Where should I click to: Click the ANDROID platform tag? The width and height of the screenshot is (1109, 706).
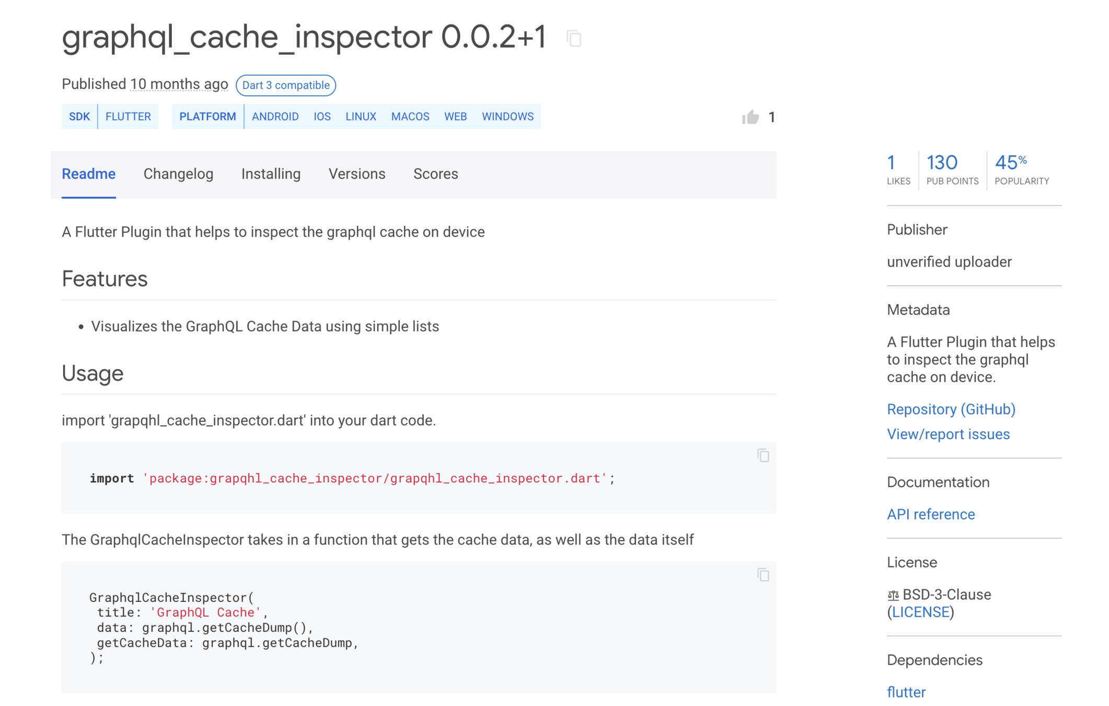coord(275,117)
